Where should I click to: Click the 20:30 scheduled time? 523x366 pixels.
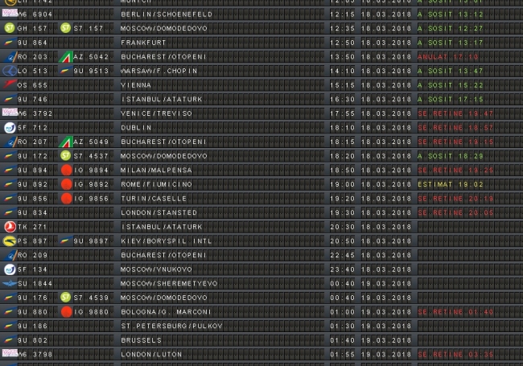[x=342, y=227]
